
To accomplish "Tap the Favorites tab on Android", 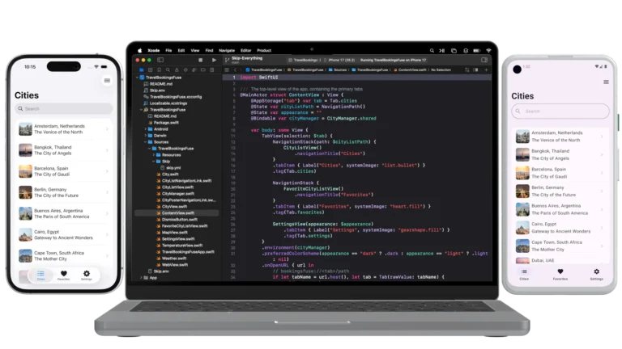I will click(560, 274).
